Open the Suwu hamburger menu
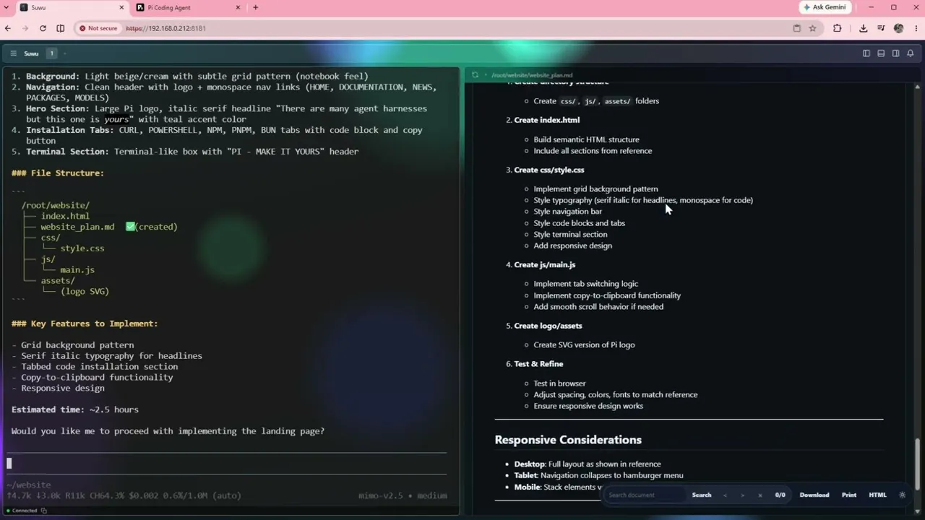Screen dimensions: 925x520 point(13,53)
